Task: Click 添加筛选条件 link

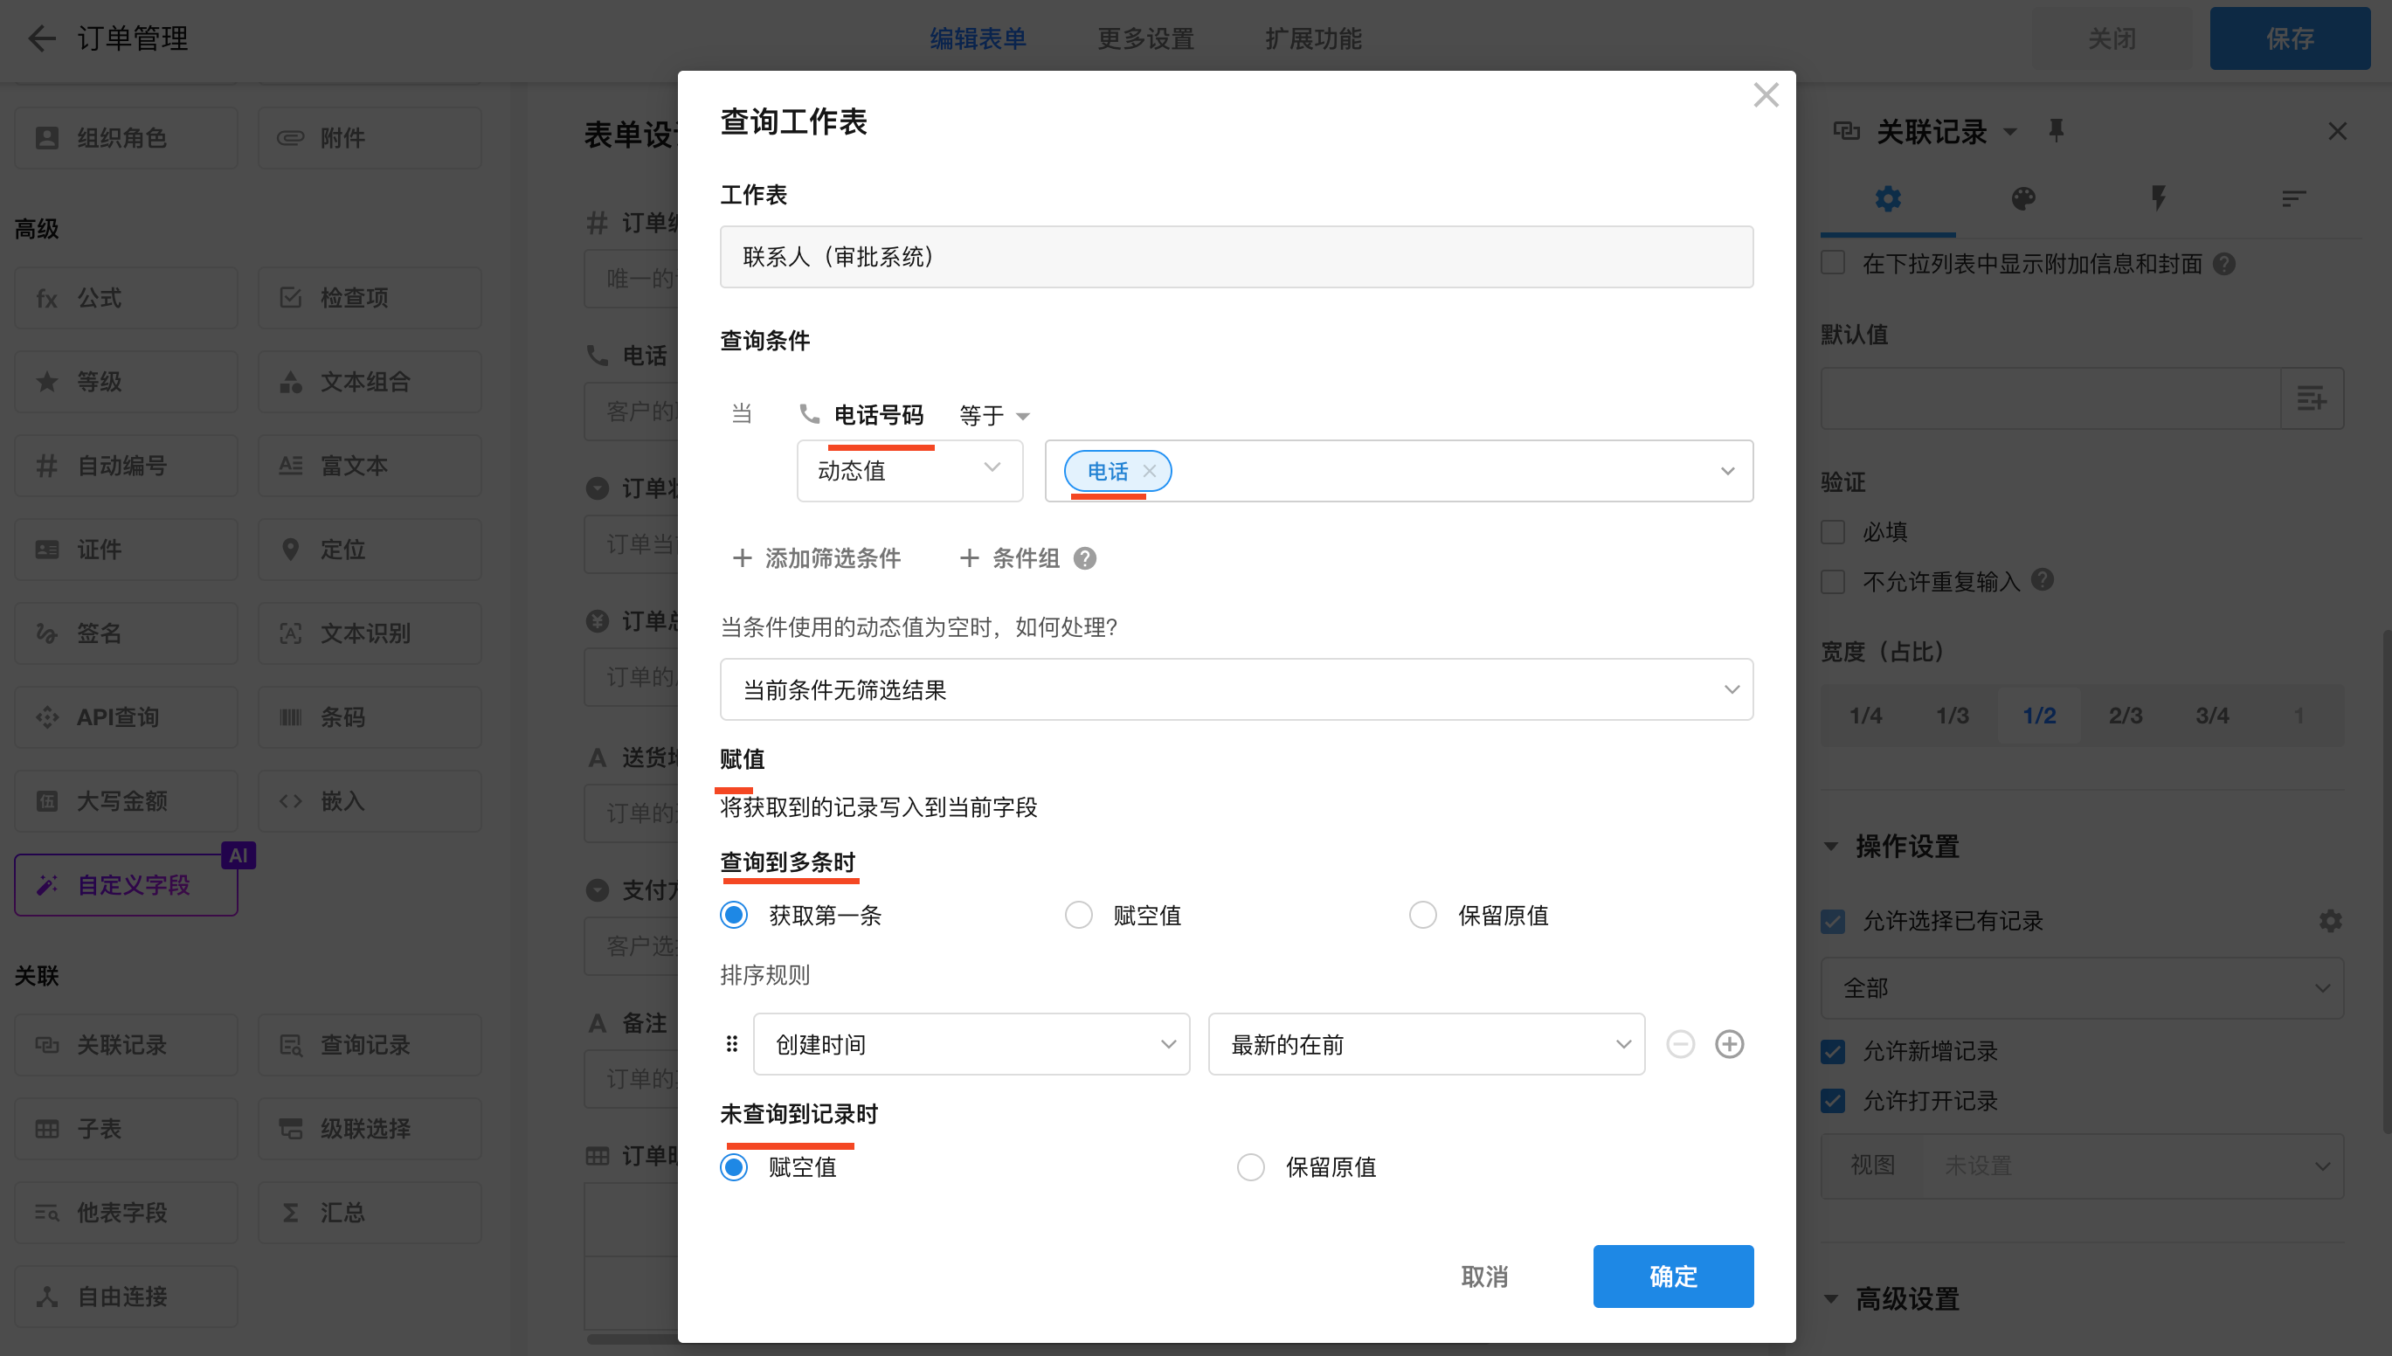Action: 818,559
